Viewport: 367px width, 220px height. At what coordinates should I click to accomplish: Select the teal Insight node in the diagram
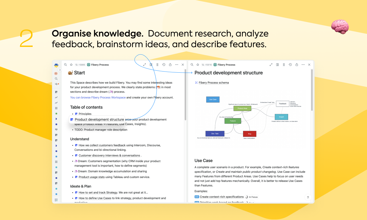281,117
